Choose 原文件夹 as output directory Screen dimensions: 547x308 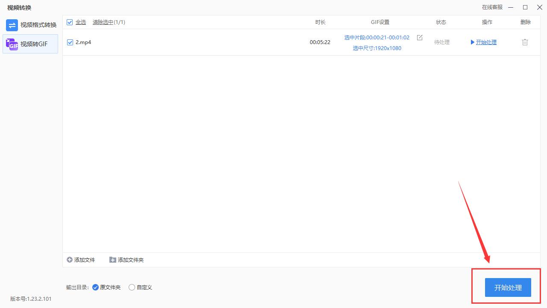point(95,287)
